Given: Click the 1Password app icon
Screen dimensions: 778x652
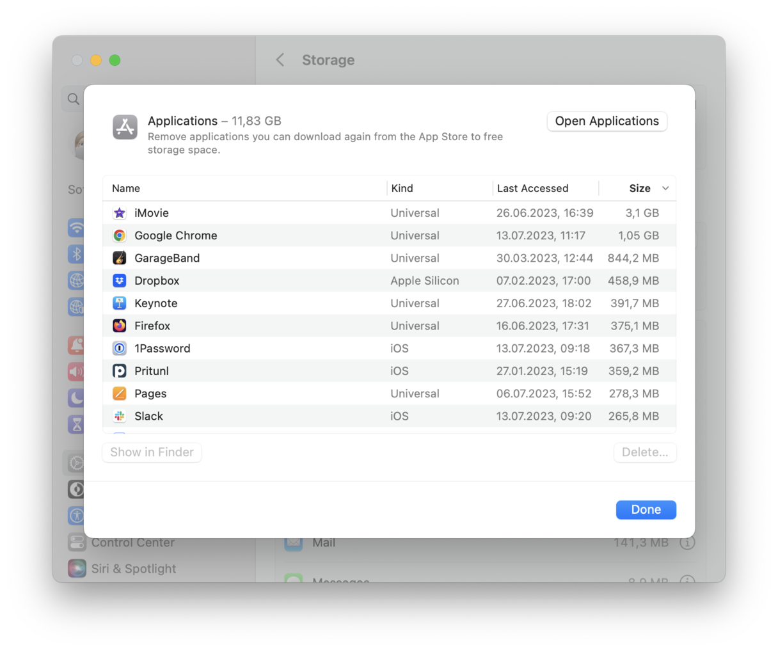Looking at the screenshot, I should (119, 348).
